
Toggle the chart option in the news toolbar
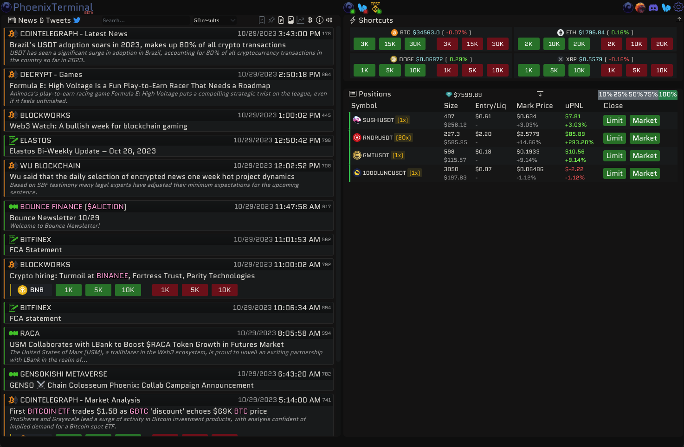pyautogui.click(x=300, y=20)
